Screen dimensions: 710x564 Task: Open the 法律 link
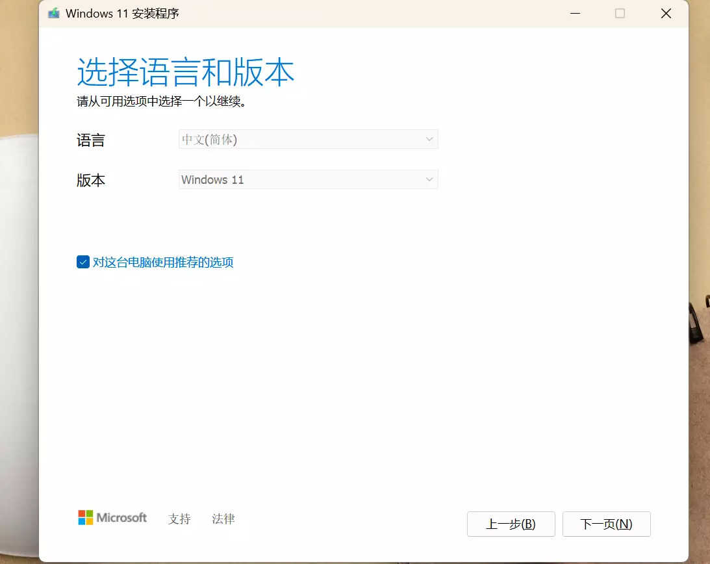223,519
